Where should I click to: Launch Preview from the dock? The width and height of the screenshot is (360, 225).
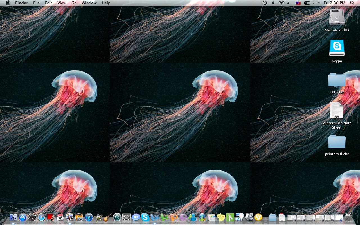click(69, 217)
